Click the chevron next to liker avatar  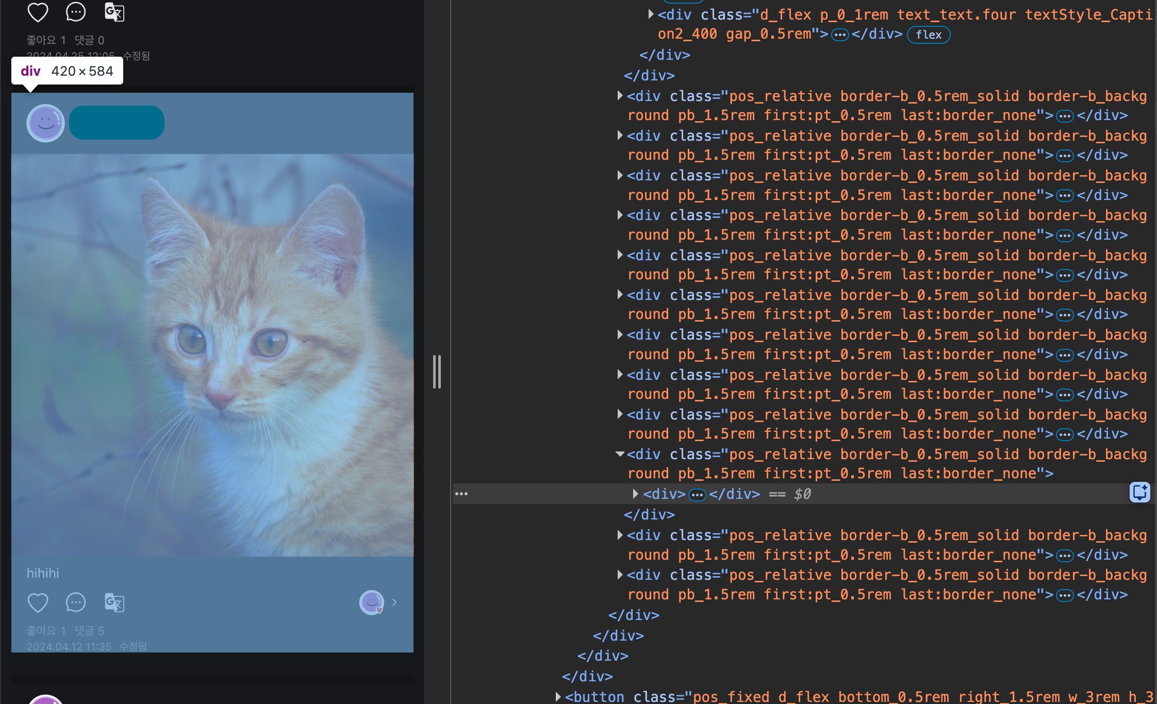[394, 602]
